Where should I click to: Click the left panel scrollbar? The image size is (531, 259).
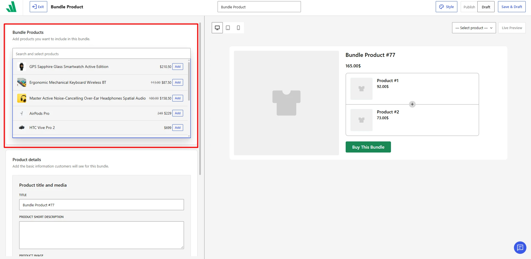(x=200, y=99)
